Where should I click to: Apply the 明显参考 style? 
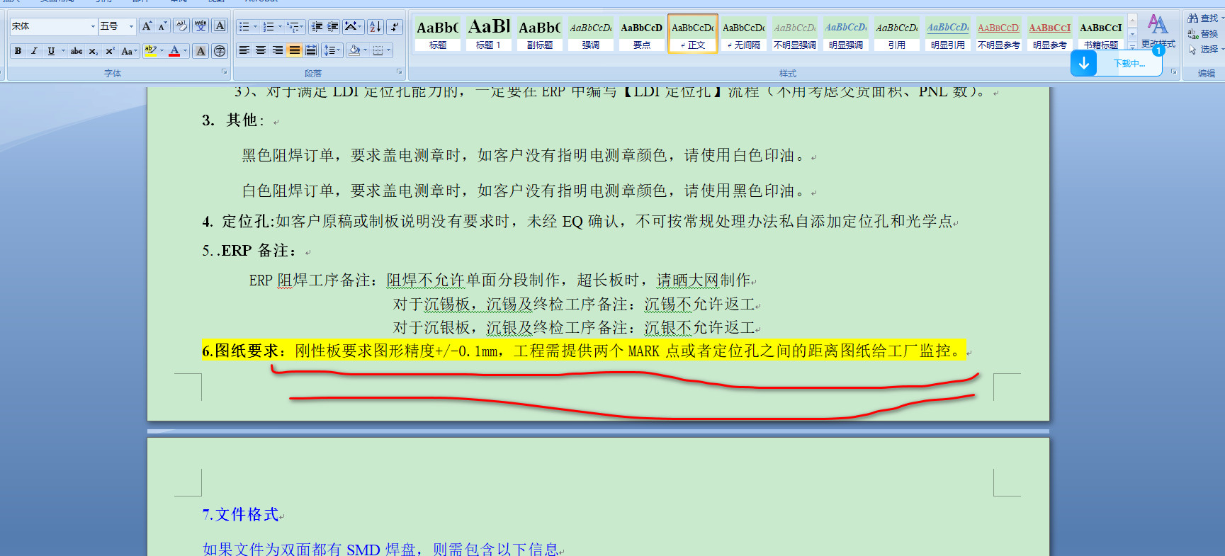(1050, 34)
